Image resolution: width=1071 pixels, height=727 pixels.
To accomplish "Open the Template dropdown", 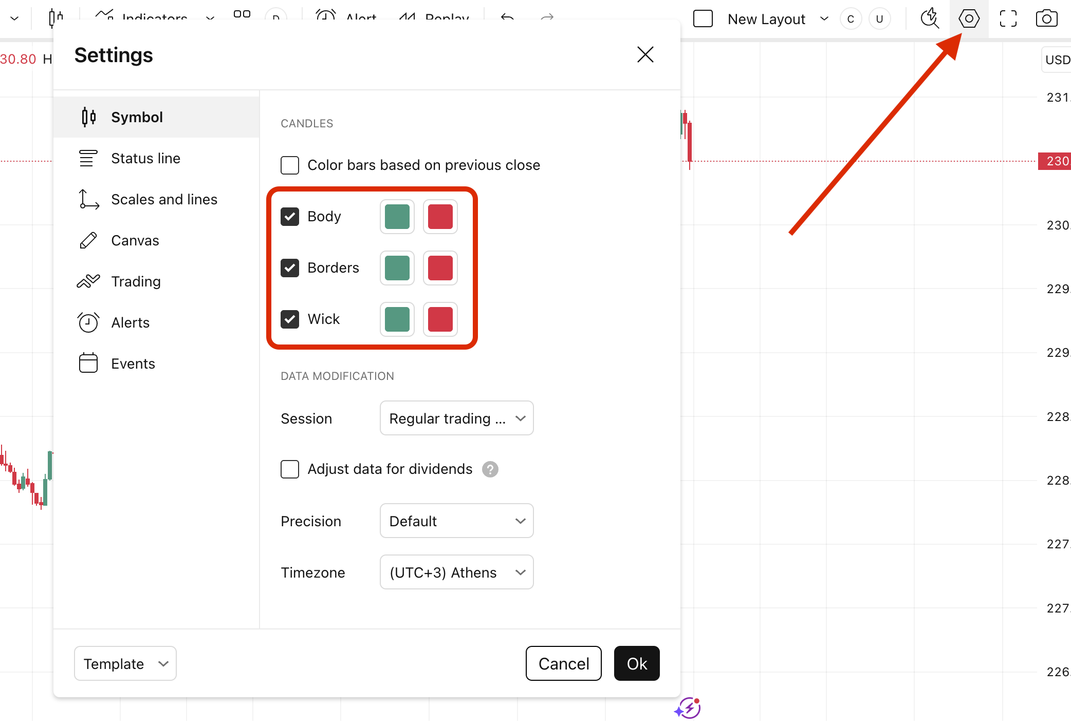I will (125, 664).
